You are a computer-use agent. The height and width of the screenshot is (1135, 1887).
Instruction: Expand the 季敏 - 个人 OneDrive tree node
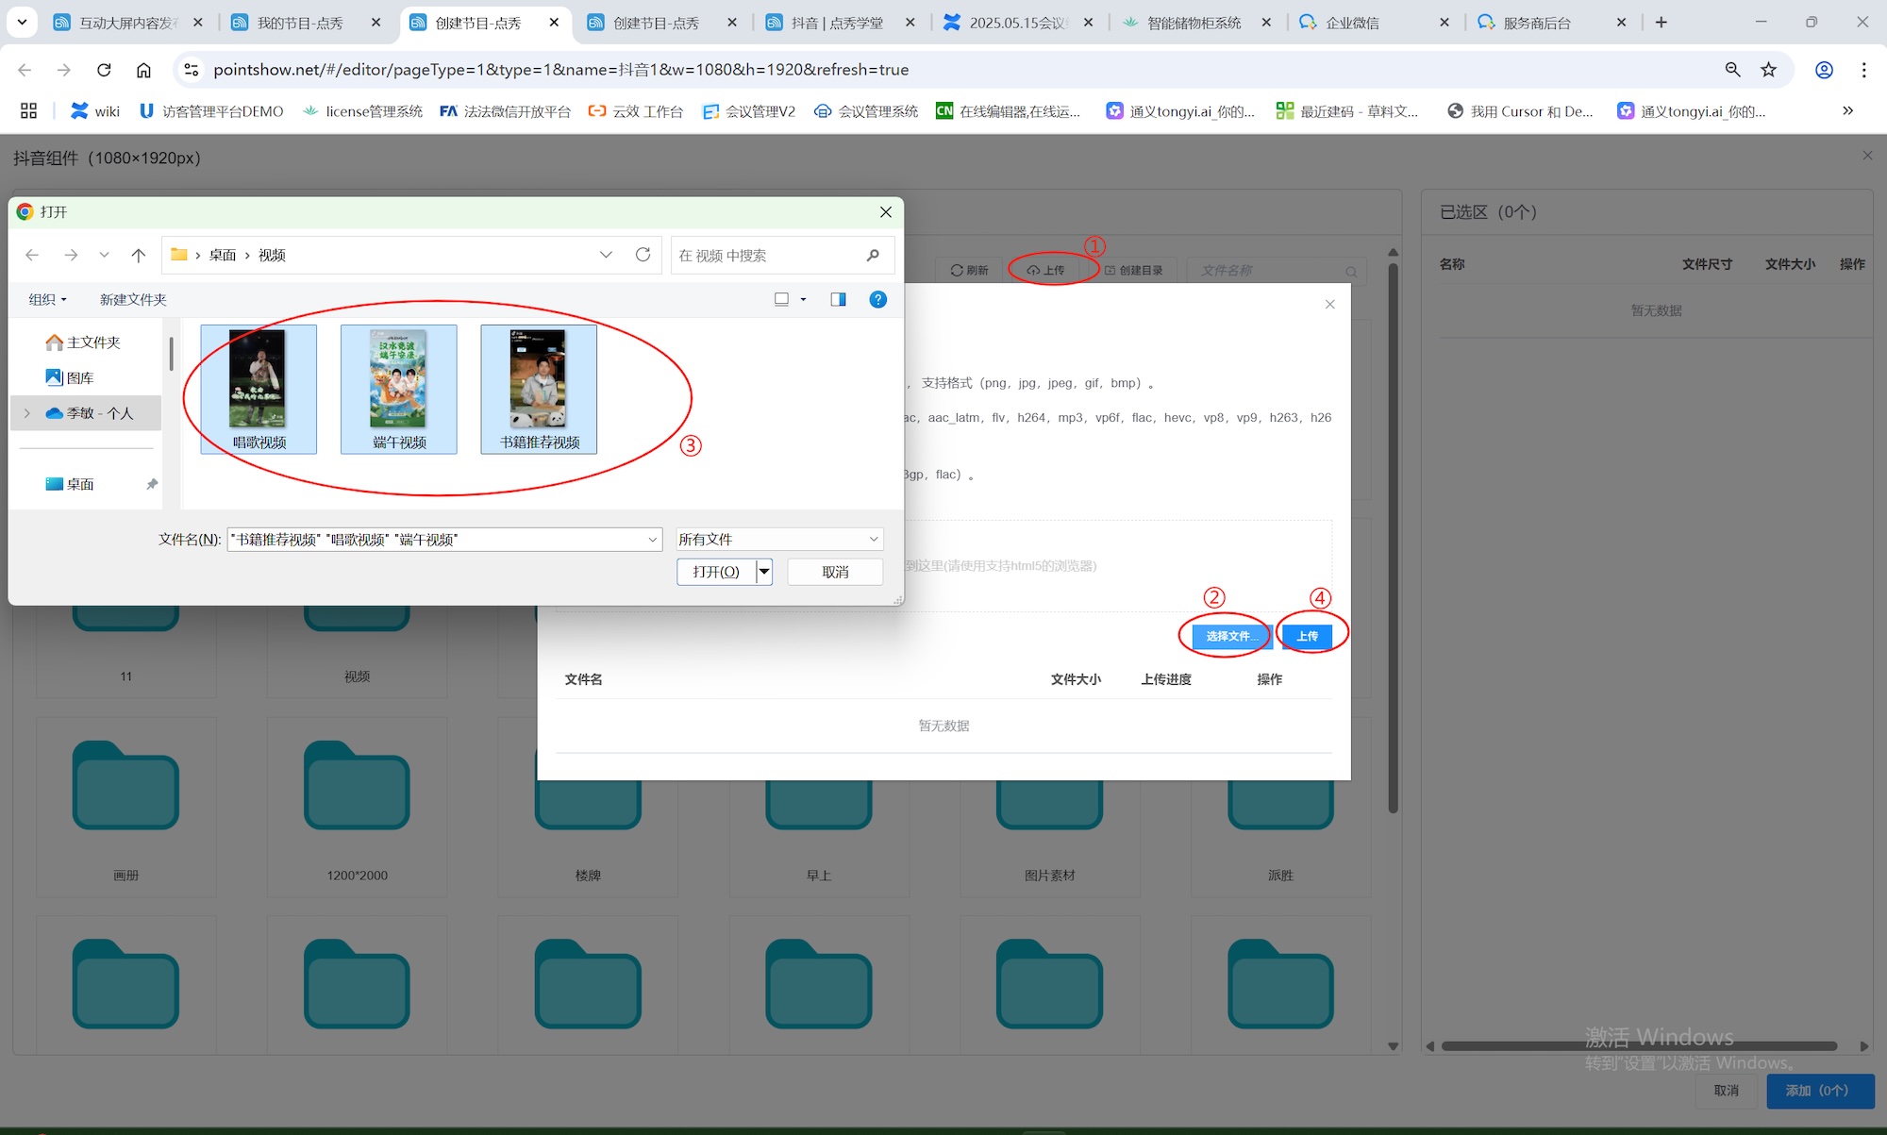coord(27,413)
